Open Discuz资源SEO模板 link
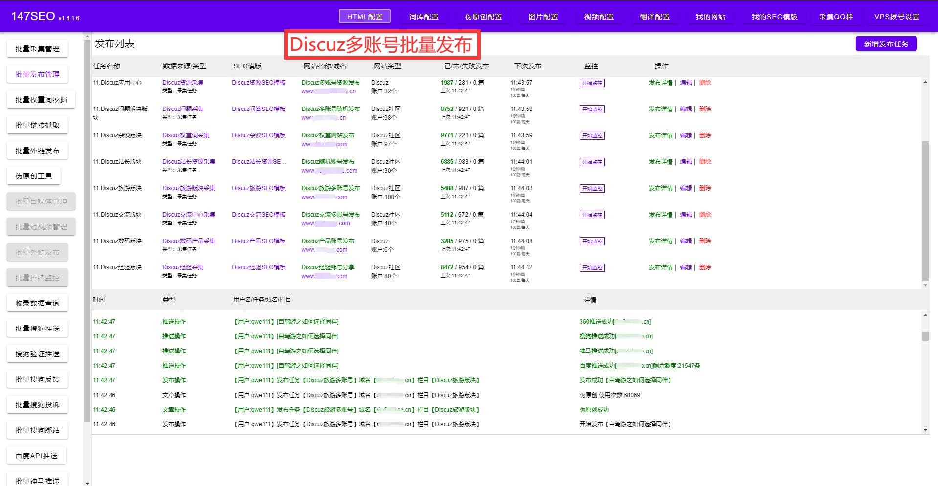938x486 pixels. tap(259, 83)
